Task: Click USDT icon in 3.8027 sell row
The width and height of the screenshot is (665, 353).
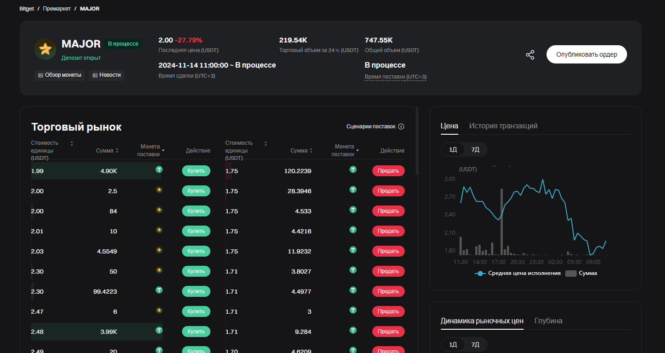Action: coord(353,270)
